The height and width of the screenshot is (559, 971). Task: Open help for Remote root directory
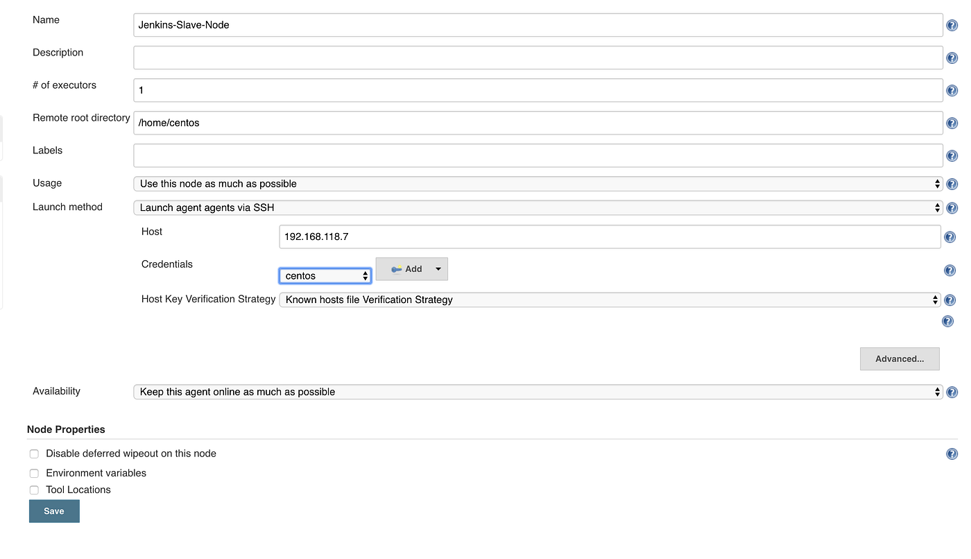pos(952,123)
